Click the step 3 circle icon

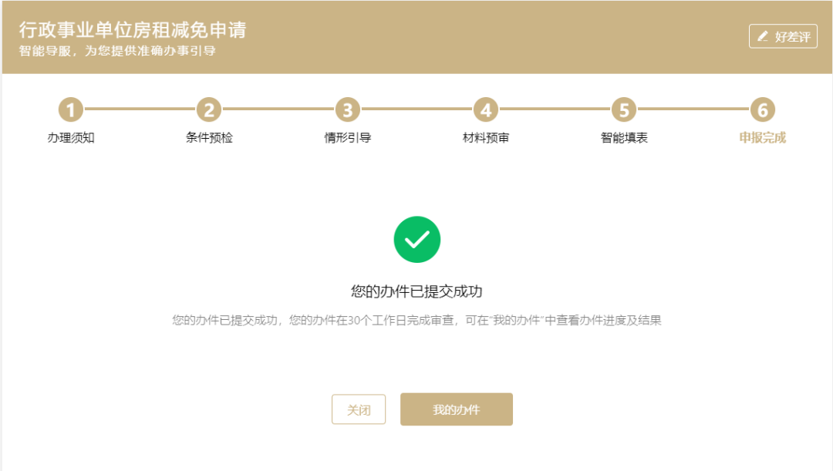[x=348, y=110]
